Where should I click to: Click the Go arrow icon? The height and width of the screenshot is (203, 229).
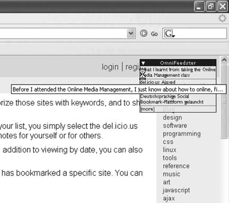(144, 33)
